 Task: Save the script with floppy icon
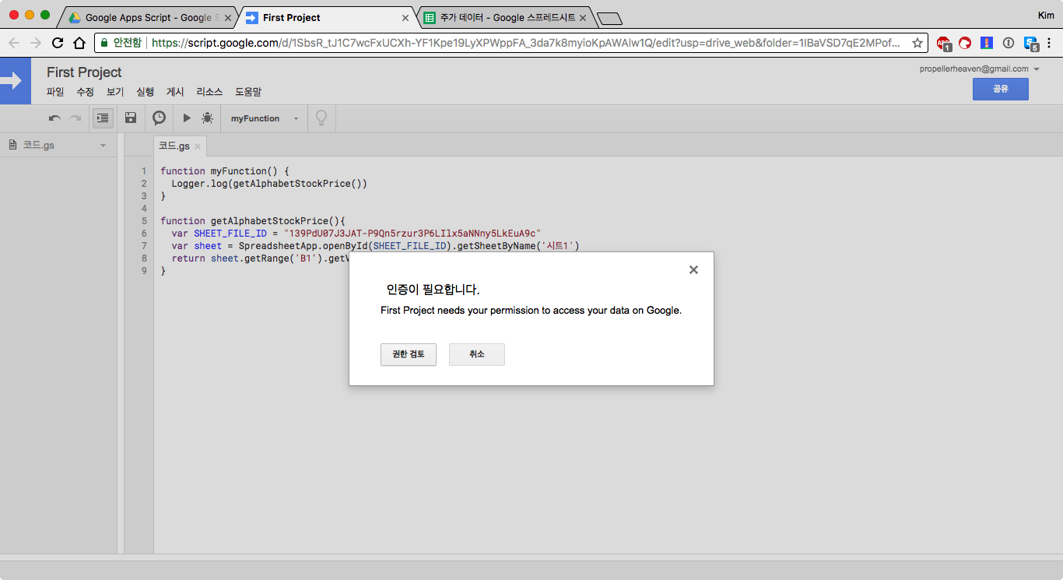[131, 118]
